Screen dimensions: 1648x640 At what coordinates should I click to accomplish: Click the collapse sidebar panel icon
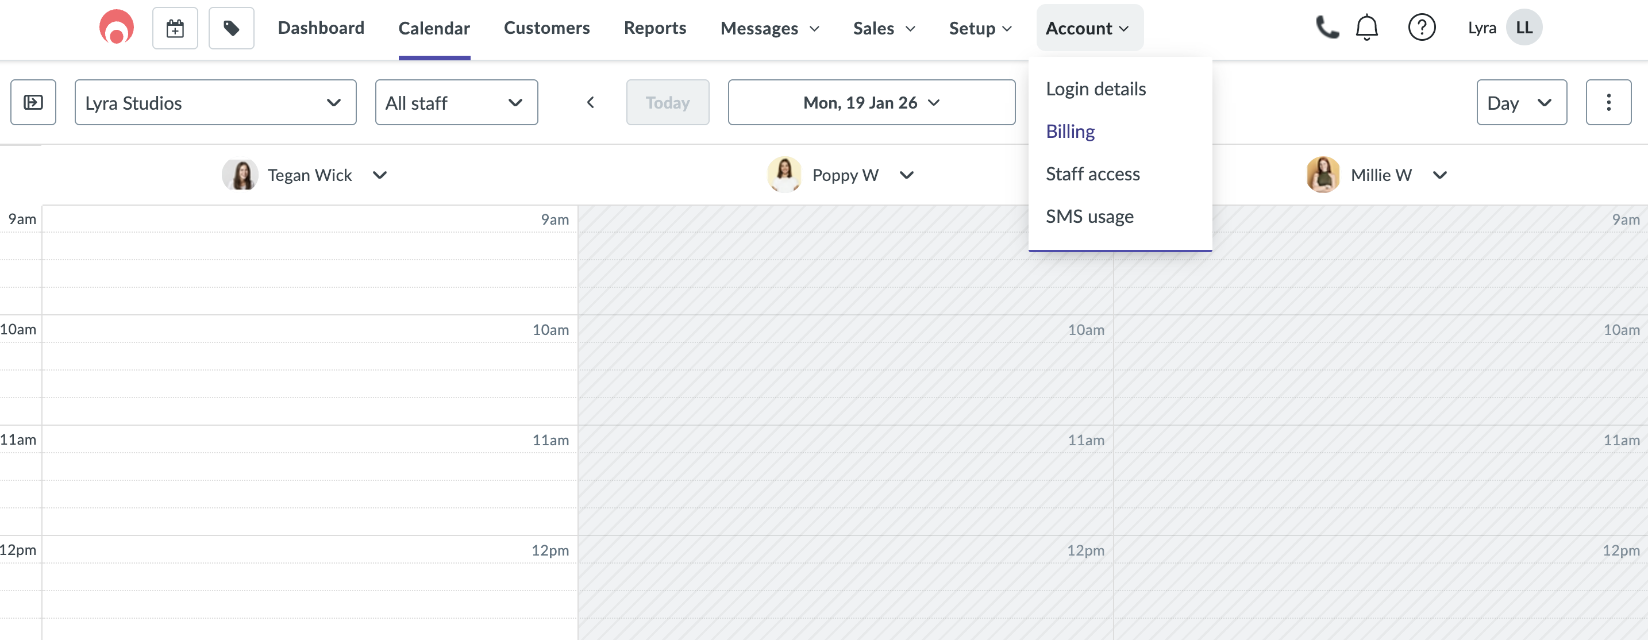click(33, 102)
